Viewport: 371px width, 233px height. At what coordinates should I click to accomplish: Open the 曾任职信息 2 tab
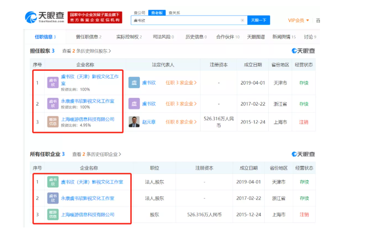[x=89, y=37]
